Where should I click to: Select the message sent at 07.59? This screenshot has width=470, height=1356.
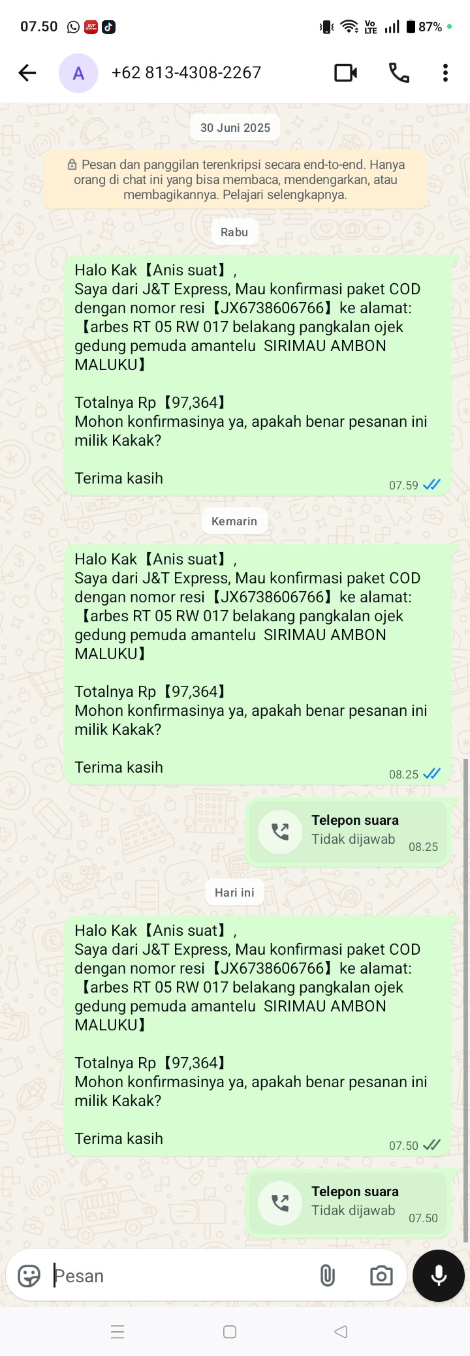pyautogui.click(x=257, y=375)
